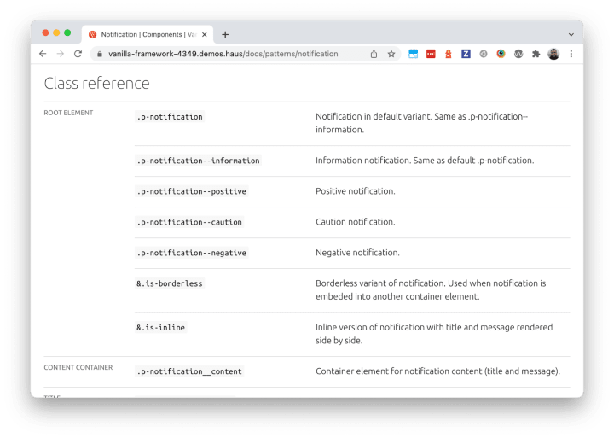Click the red Lighthouse extension icon
Viewport: 614px width, 438px height.
point(448,54)
